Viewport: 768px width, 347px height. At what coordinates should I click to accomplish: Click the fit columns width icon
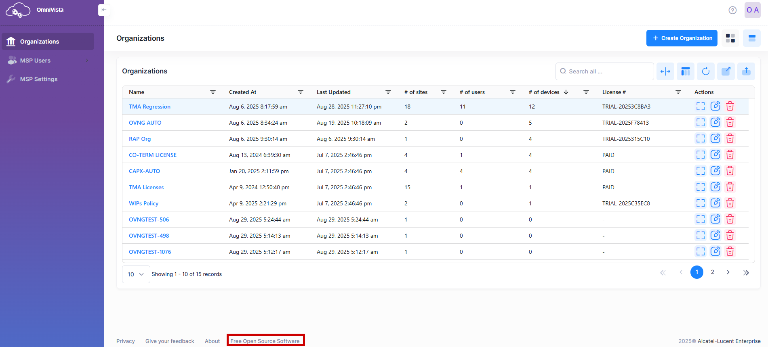(665, 71)
